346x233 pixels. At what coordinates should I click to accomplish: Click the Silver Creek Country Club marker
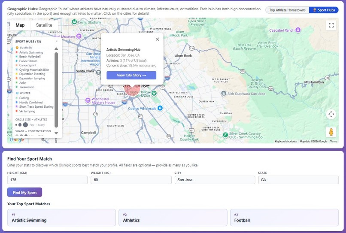(225, 135)
